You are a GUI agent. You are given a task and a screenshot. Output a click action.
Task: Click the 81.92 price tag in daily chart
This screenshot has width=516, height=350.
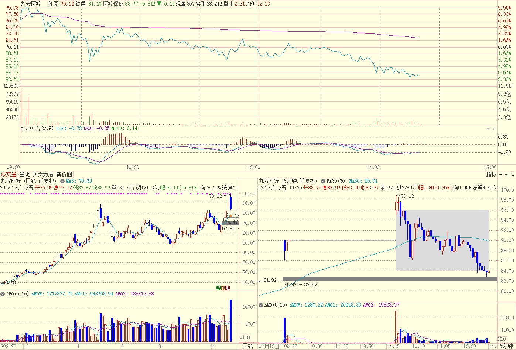coord(233,214)
